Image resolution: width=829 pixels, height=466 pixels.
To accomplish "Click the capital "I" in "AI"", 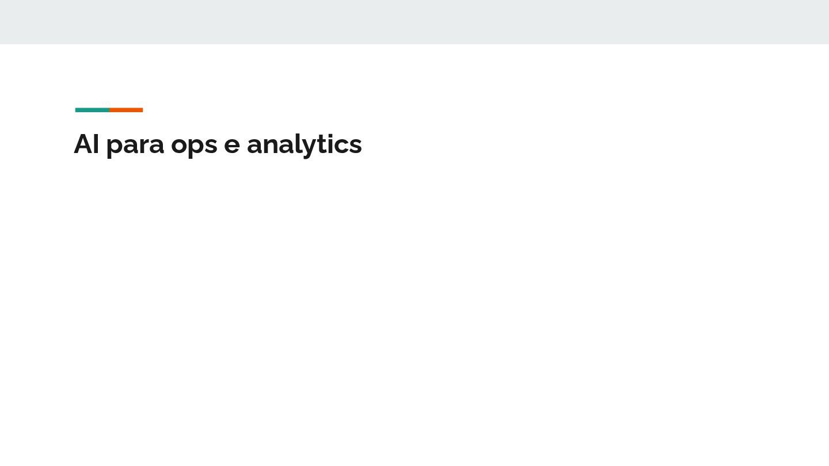I will click(x=96, y=144).
